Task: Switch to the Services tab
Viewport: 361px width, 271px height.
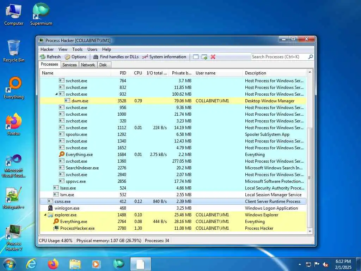Action: click(69, 65)
